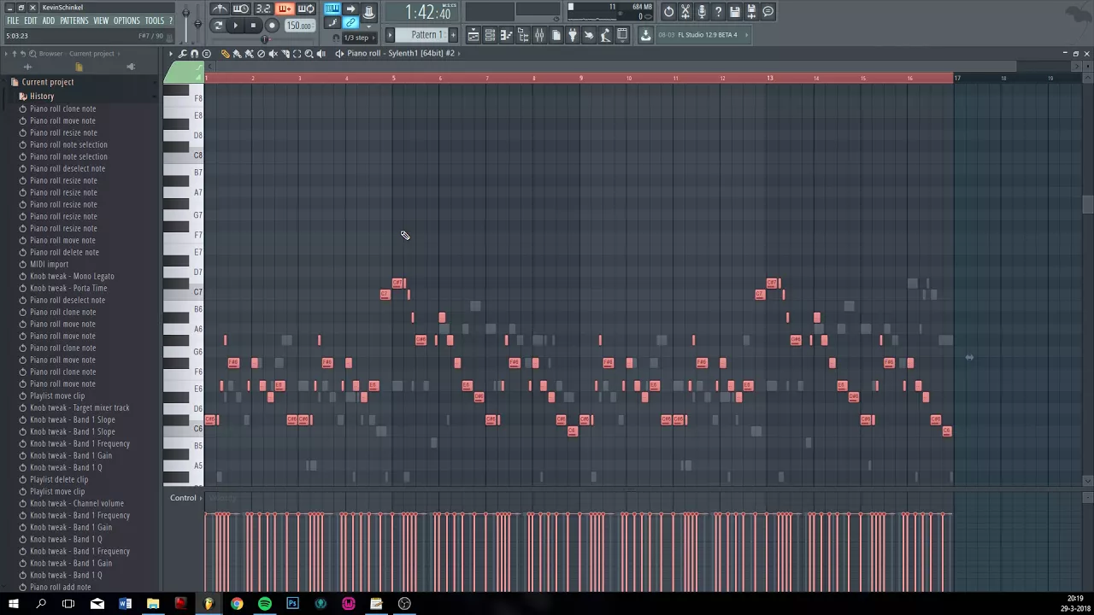1094x615 pixels.
Task: Toggle the piano roll magnet snap icon
Action: pyautogui.click(x=194, y=53)
